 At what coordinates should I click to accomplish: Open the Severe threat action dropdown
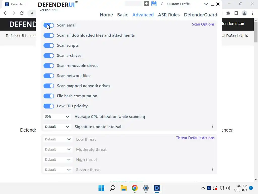pos(58,169)
